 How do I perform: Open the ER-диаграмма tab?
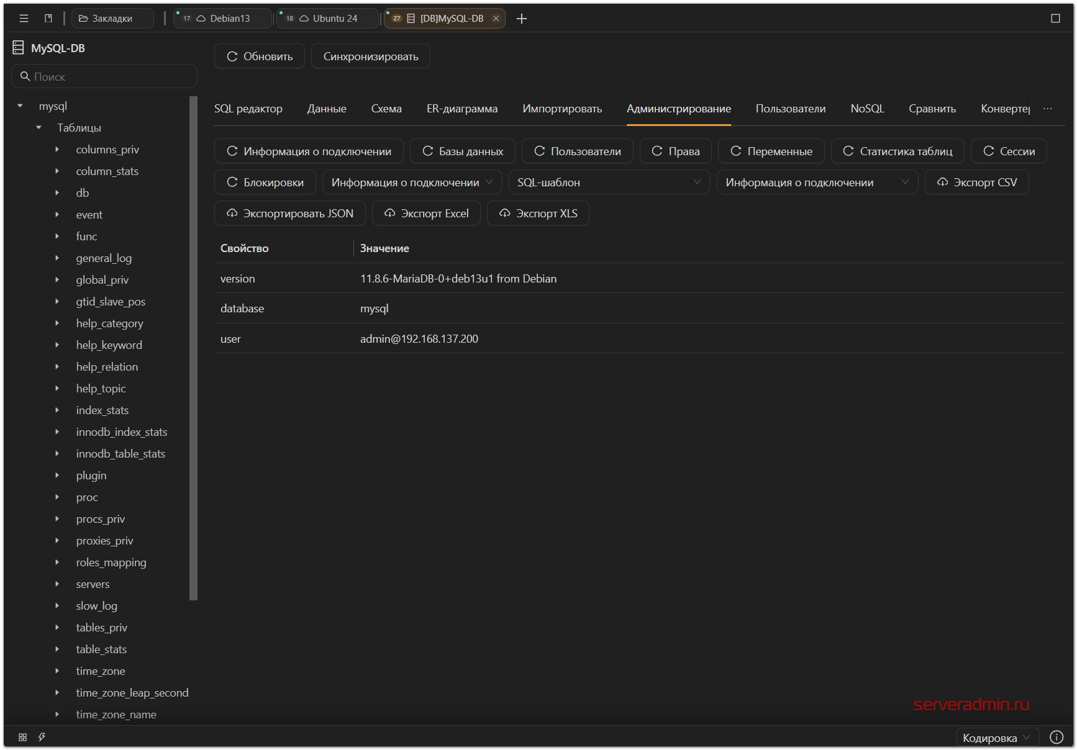point(462,109)
